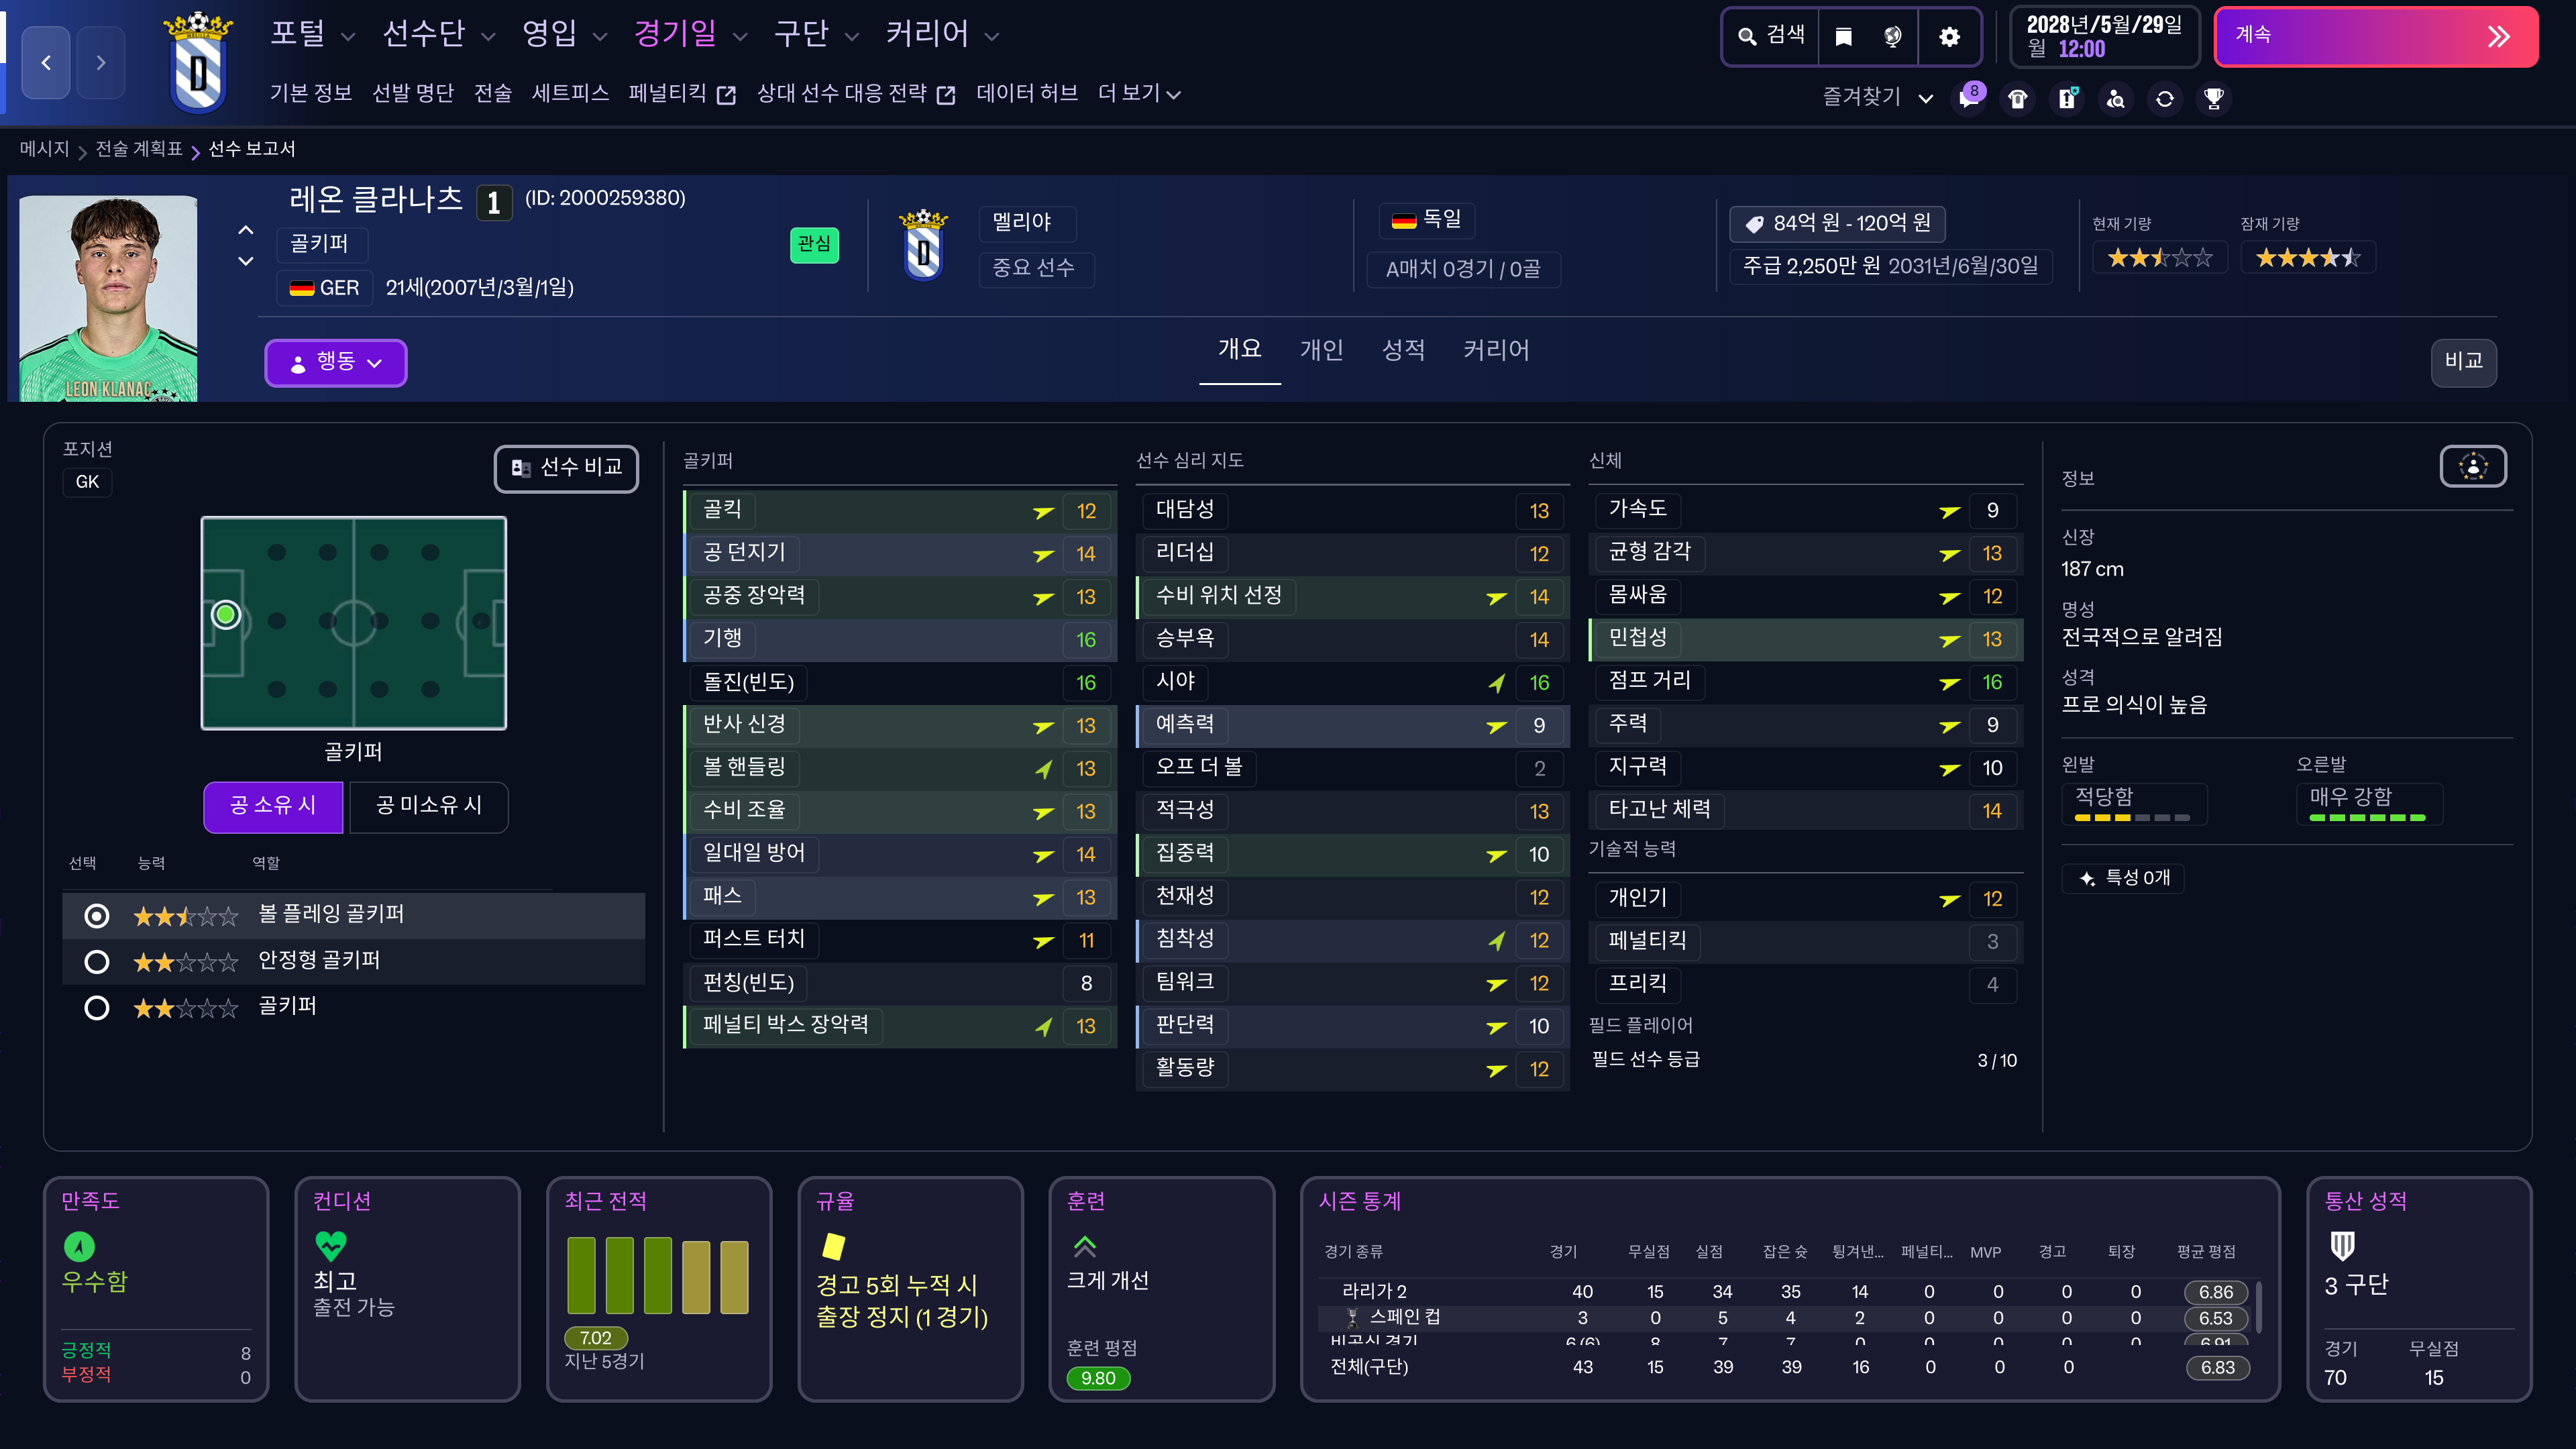Click the trophy competitions shortcut icon

(2214, 99)
